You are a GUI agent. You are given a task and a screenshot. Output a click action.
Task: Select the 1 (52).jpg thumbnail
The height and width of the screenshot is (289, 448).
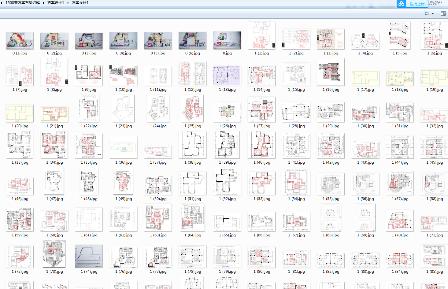(227, 181)
